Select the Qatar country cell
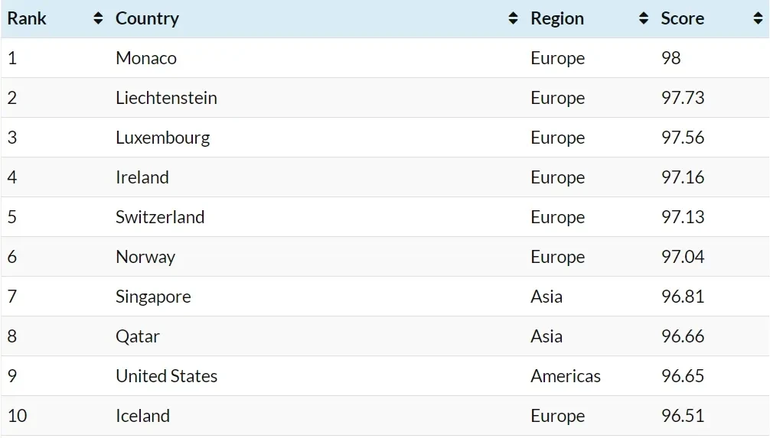 click(x=138, y=336)
